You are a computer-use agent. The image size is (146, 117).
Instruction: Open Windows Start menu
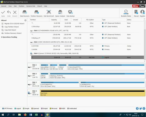coord(3,115)
